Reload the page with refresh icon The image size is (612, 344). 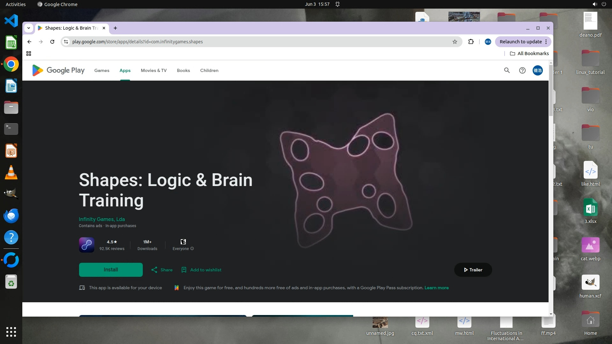tap(52, 42)
